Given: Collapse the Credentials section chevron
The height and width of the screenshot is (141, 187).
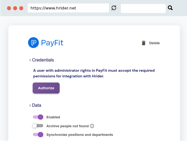Looking at the screenshot, I should point(30,60).
